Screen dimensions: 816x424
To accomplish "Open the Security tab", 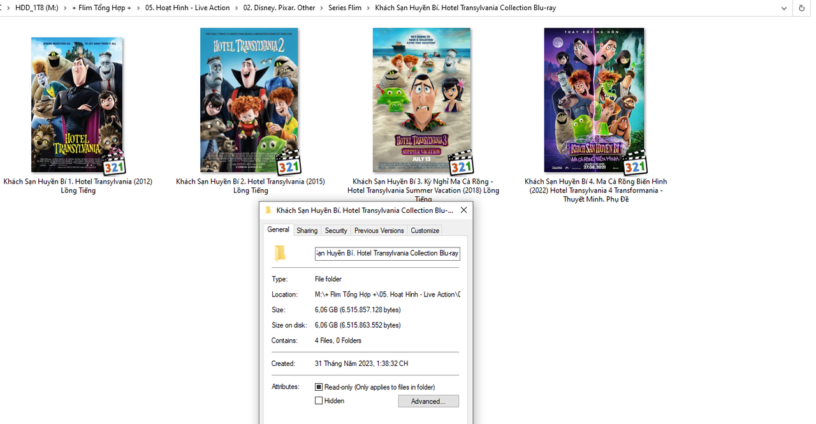I will (336, 231).
